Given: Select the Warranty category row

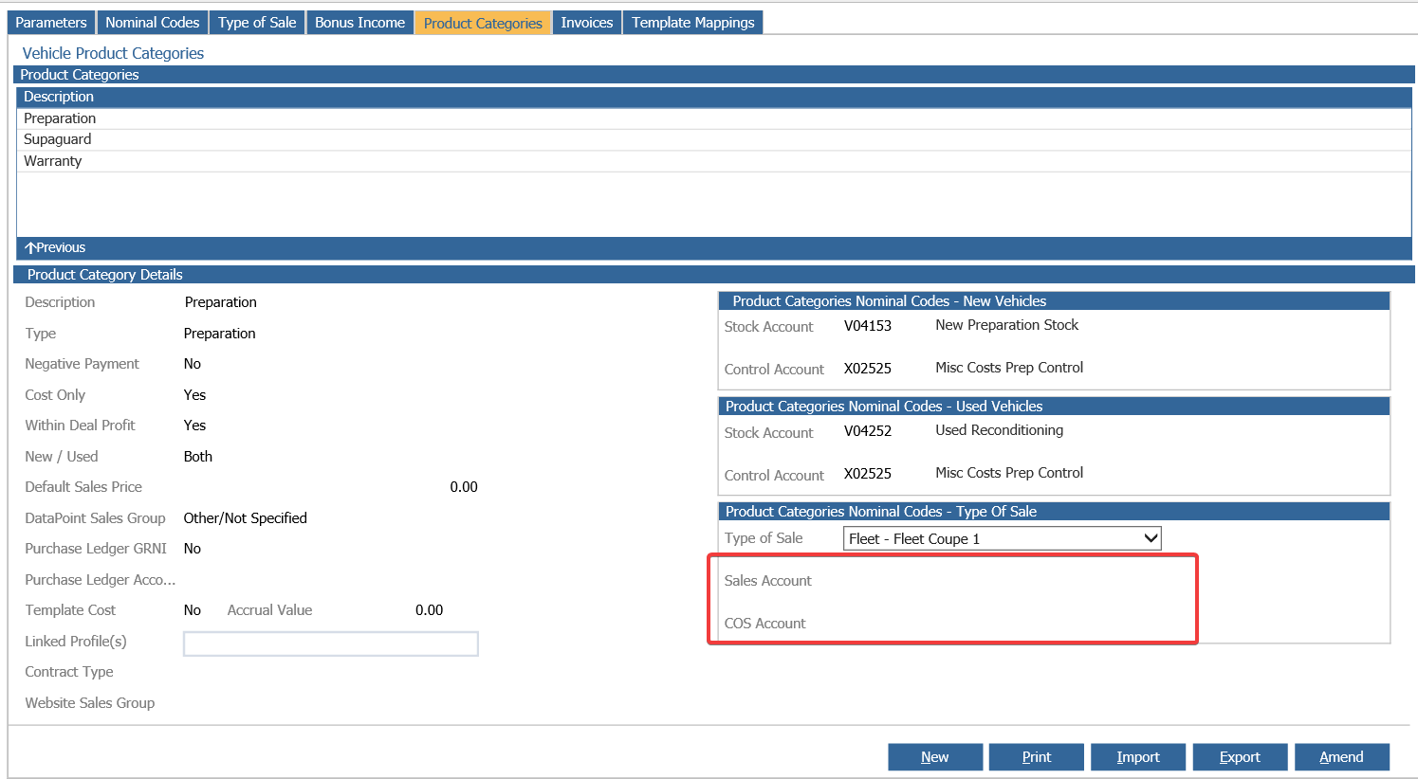Looking at the screenshot, I should 714,161.
